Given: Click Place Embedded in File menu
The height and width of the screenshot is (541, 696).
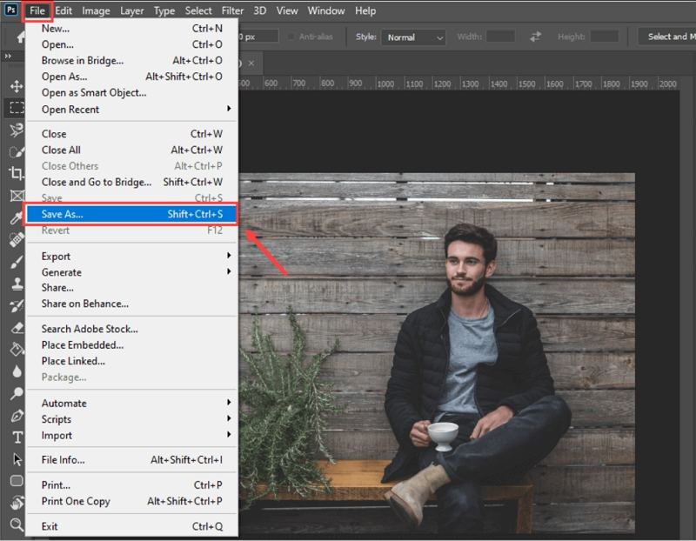Looking at the screenshot, I should (x=83, y=345).
